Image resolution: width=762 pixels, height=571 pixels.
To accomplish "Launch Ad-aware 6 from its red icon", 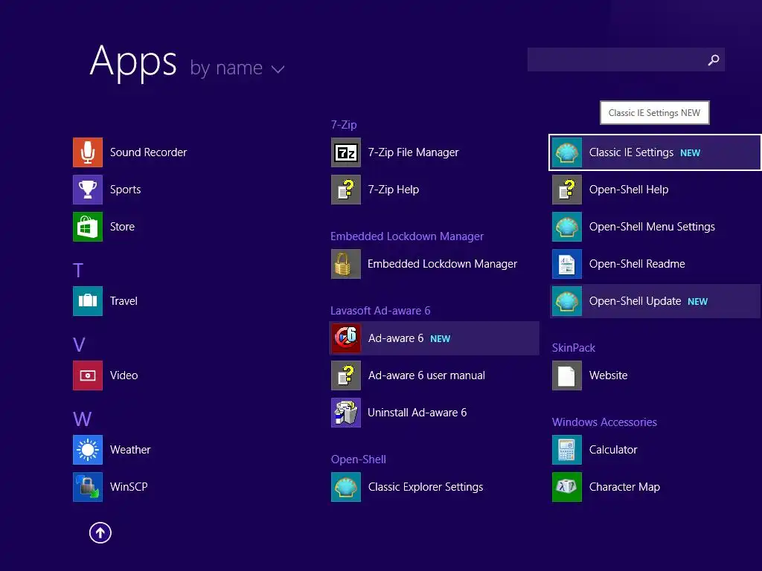I will [345, 338].
